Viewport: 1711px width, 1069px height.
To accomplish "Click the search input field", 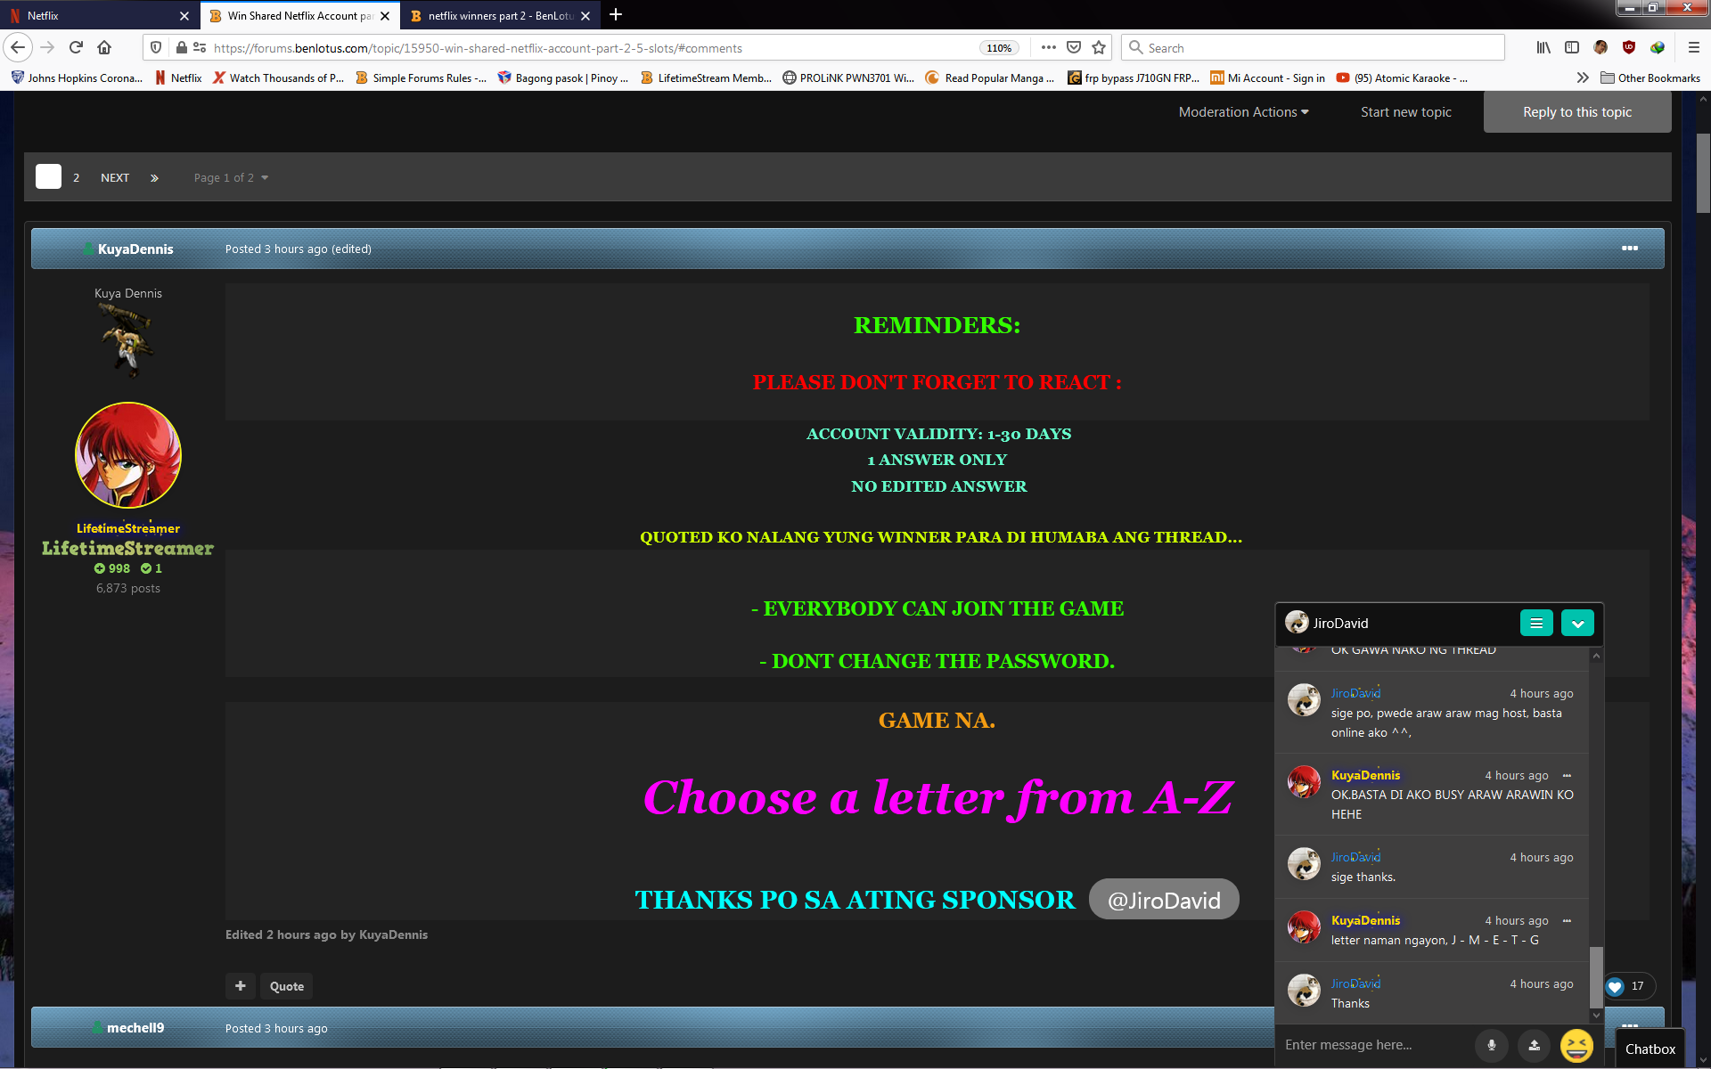I will (x=1311, y=48).
